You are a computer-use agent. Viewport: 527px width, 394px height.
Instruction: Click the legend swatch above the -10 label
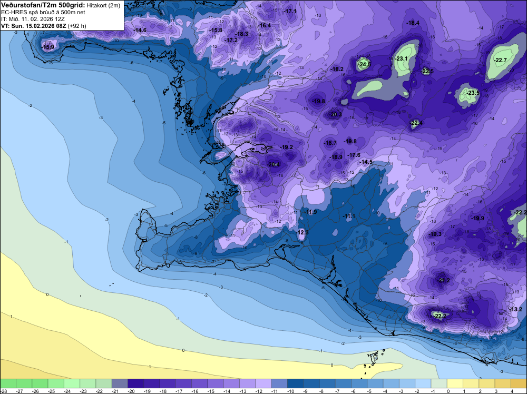(x=296, y=383)
